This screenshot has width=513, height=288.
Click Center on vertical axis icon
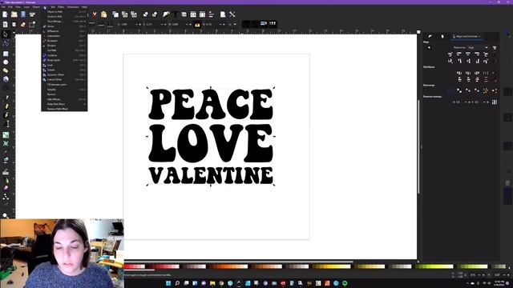coord(468,54)
